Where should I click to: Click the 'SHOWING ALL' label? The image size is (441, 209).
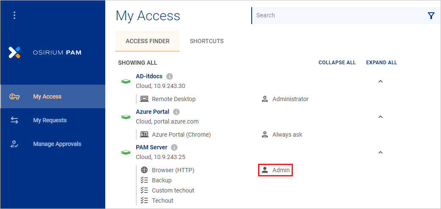pos(138,63)
